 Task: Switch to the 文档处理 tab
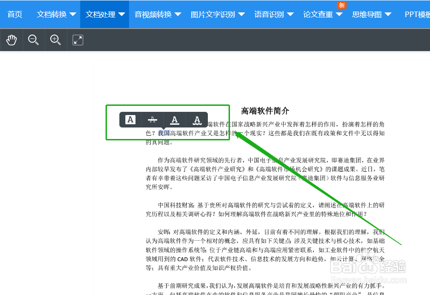coord(100,14)
